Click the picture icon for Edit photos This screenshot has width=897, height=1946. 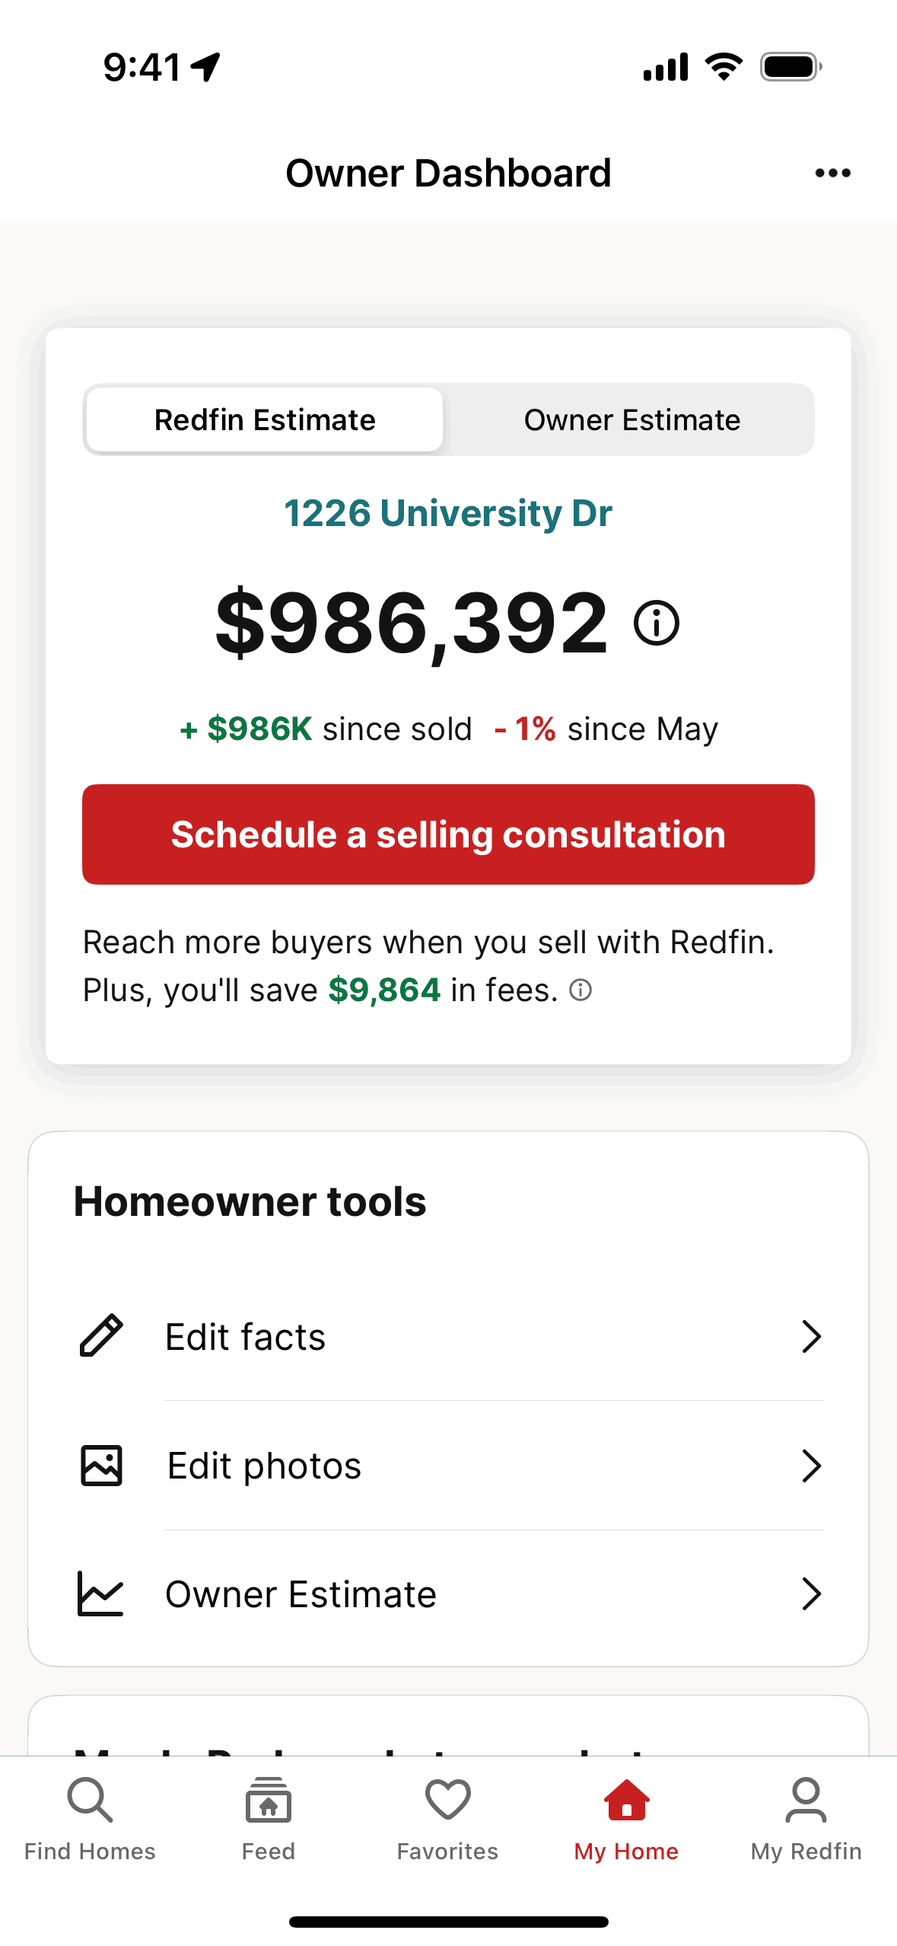coord(101,1466)
